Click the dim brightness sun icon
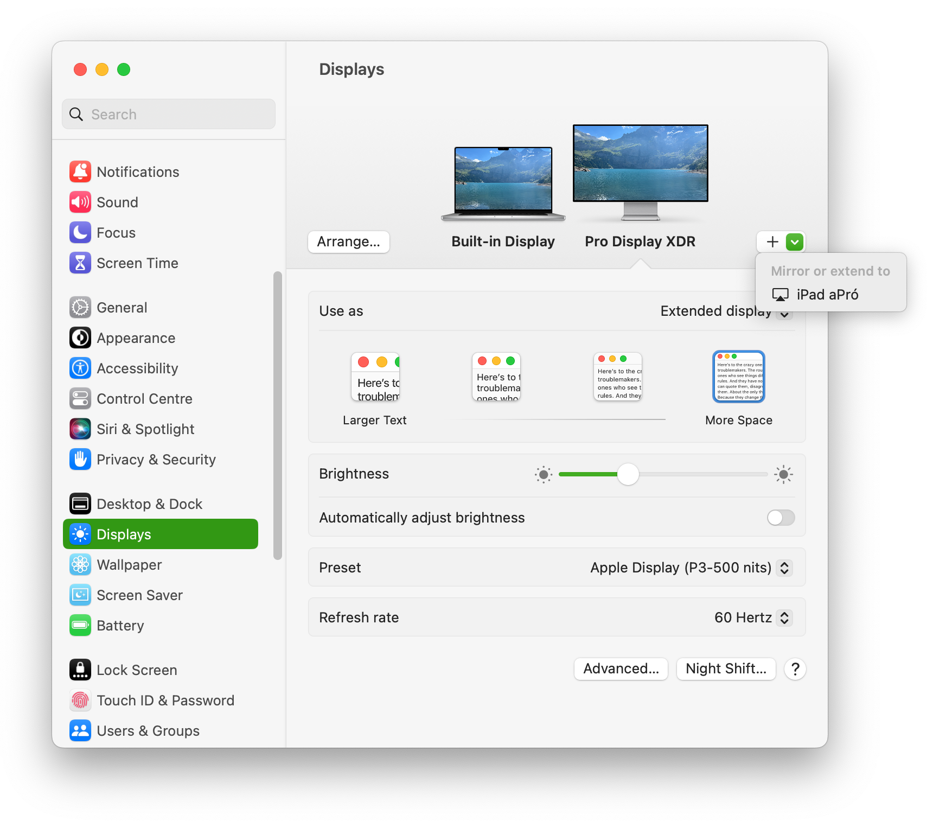 coord(544,475)
